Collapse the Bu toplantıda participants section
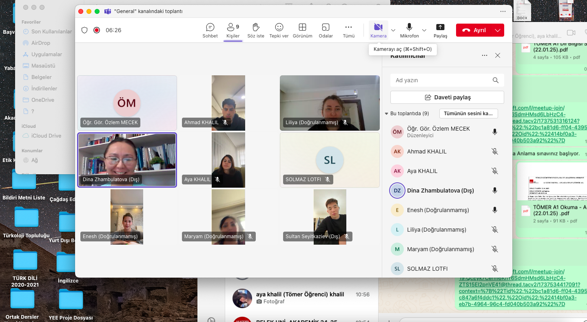Image resolution: width=587 pixels, height=322 pixels. tap(386, 114)
